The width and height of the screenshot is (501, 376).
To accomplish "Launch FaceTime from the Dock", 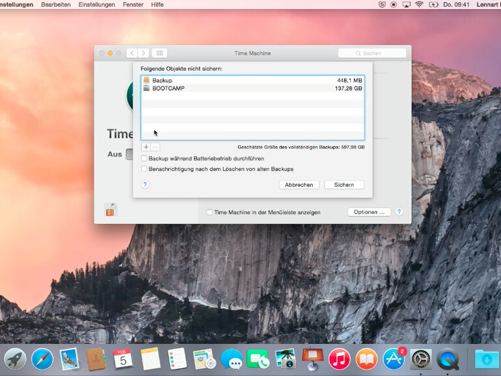I will [x=258, y=359].
